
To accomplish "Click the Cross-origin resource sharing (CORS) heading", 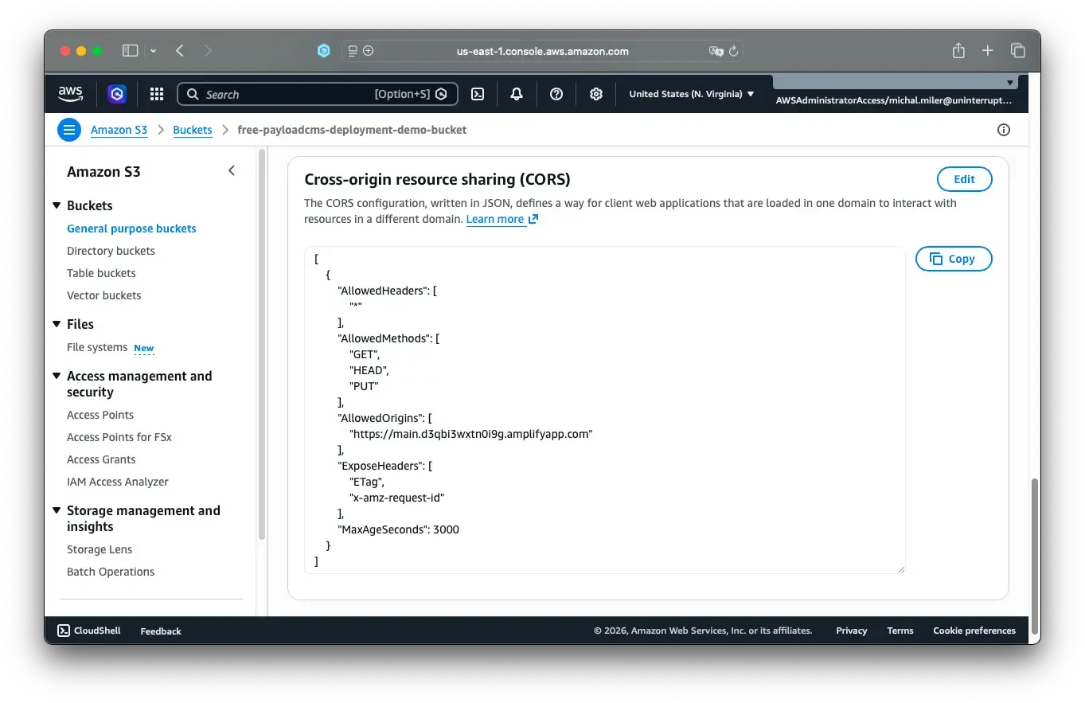I will coord(437,179).
